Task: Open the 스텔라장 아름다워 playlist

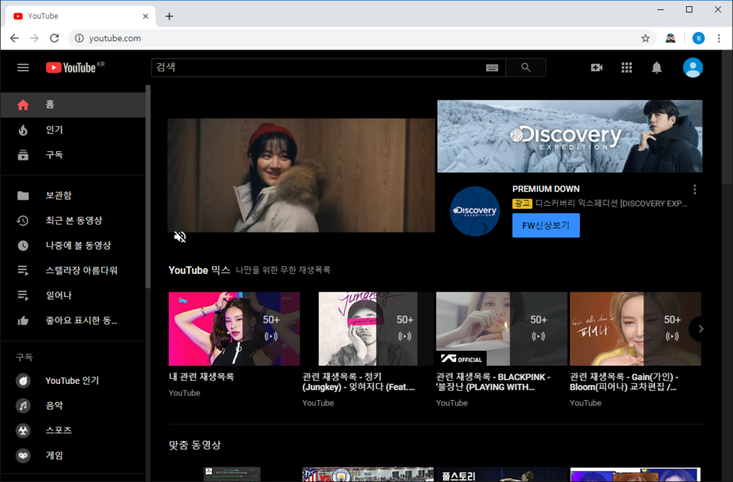Action: (73, 270)
